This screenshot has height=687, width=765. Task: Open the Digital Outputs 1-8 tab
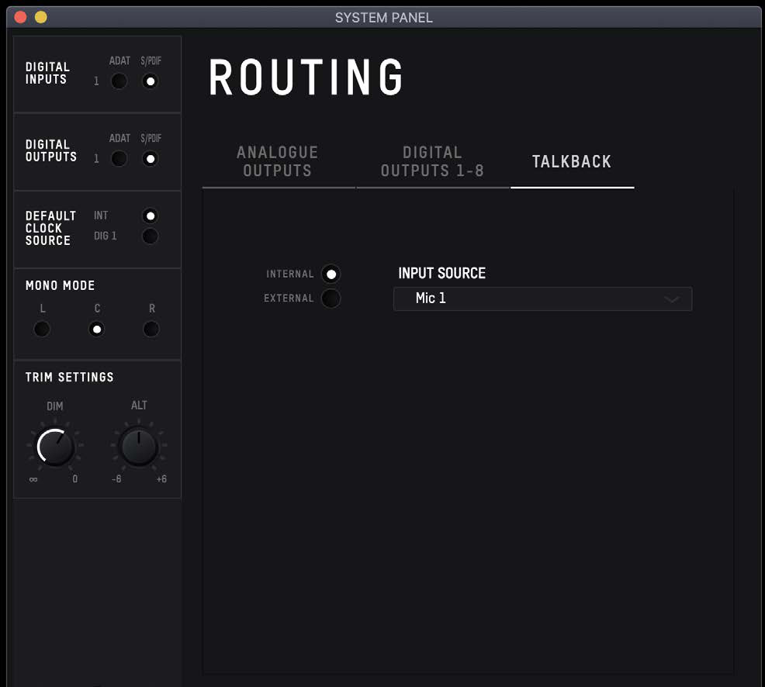click(432, 161)
